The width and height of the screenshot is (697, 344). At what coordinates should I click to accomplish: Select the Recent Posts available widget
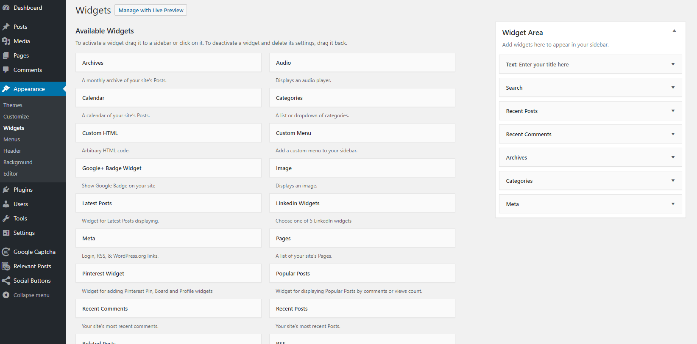coord(362,308)
